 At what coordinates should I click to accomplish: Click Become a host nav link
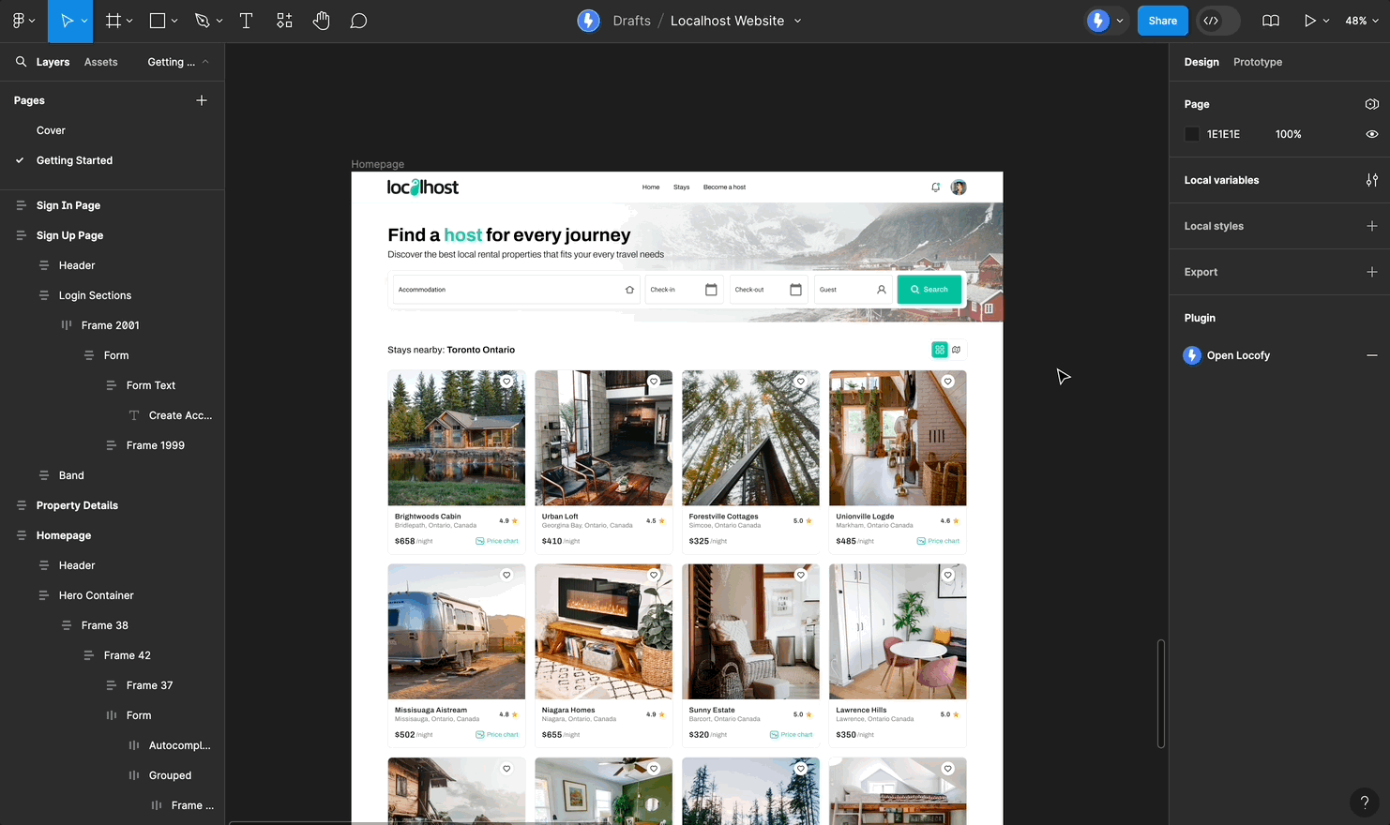[724, 187]
